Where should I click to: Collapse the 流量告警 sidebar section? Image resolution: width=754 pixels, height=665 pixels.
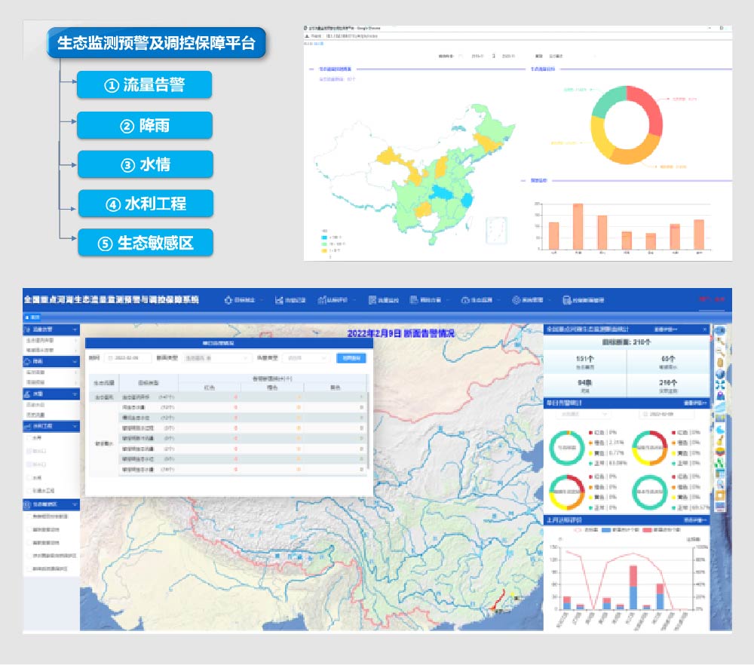(x=75, y=330)
